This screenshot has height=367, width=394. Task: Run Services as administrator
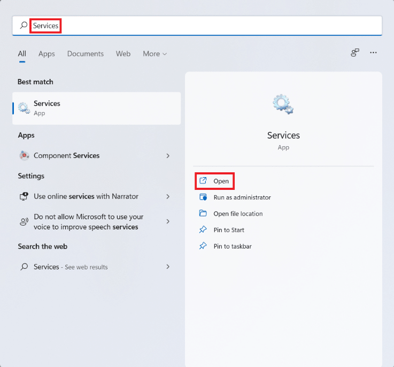242,197
